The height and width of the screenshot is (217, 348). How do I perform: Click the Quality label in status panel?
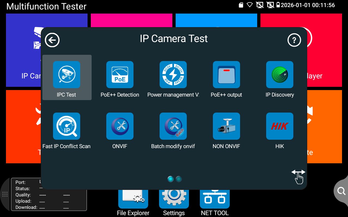[x=23, y=195]
